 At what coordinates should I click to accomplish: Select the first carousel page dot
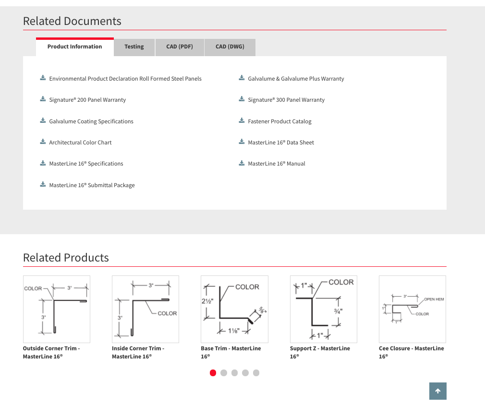(x=213, y=373)
